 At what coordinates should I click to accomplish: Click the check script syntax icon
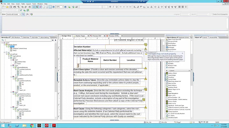pyautogui.click(x=31, y=14)
